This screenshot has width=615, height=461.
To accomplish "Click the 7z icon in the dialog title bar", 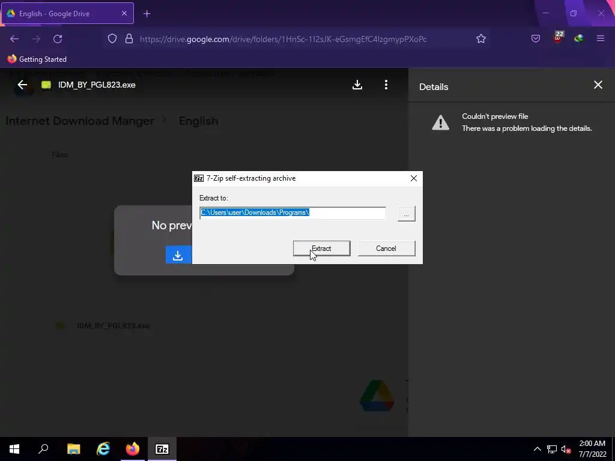I will click(199, 178).
